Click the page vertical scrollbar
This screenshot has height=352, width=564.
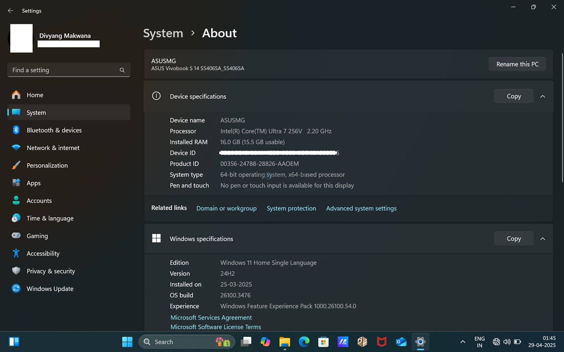coord(562,117)
